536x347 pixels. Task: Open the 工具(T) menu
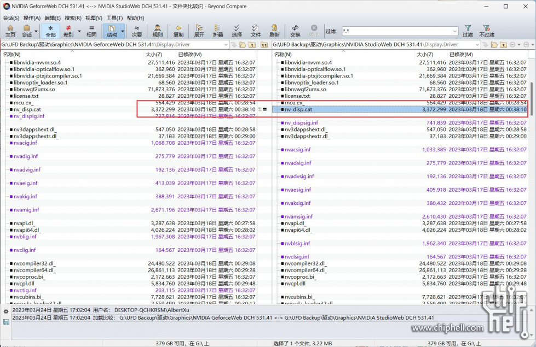tap(114, 18)
